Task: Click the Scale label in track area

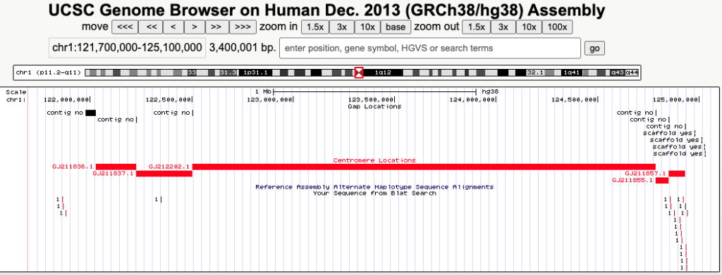Action: (x=16, y=92)
